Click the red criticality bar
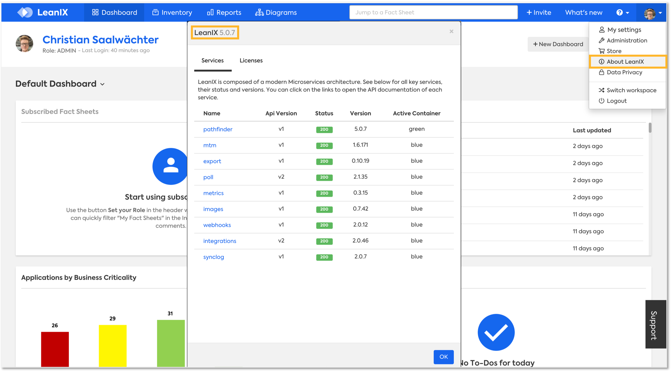 (x=55, y=348)
